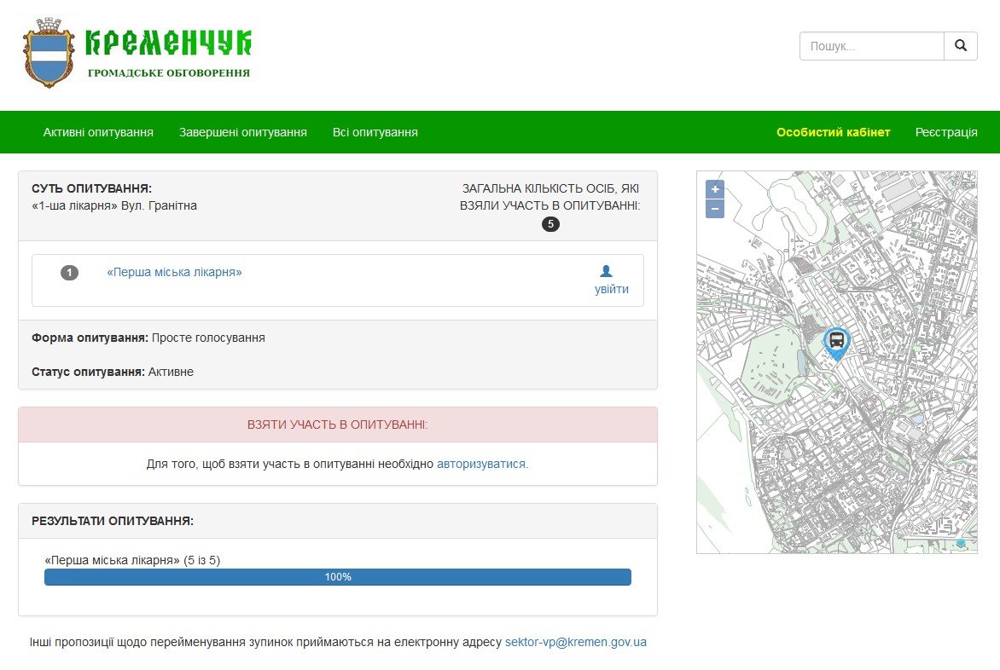Click the user icon above увійти

(606, 271)
